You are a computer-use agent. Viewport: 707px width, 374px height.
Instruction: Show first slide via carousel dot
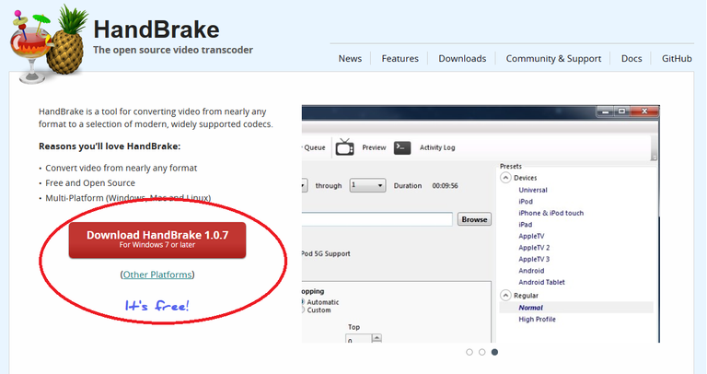tap(469, 352)
